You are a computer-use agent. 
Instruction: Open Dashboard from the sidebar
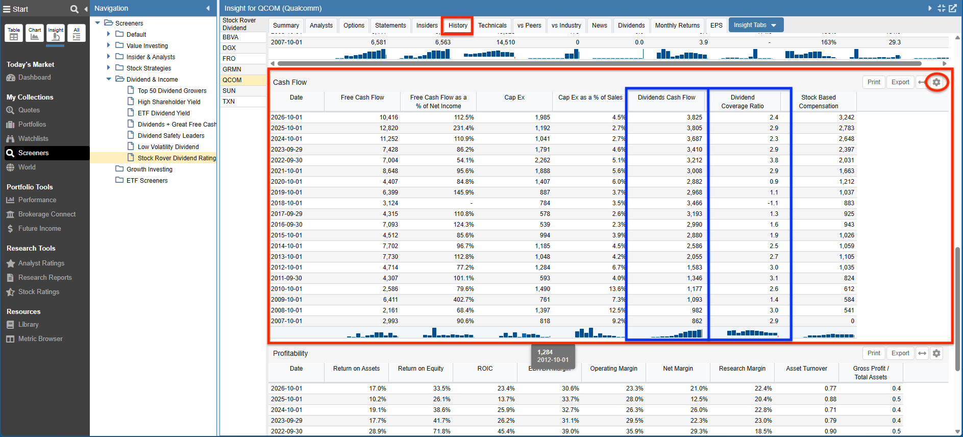pyautogui.click(x=35, y=78)
